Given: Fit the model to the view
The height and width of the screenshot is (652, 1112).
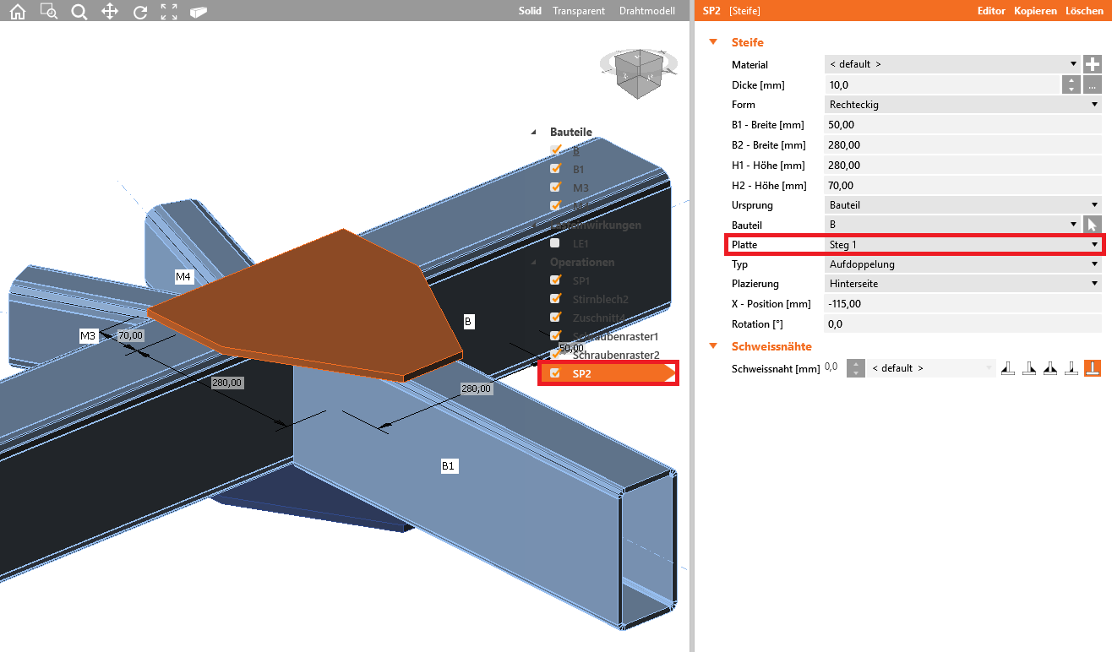Looking at the screenshot, I should pos(169,12).
